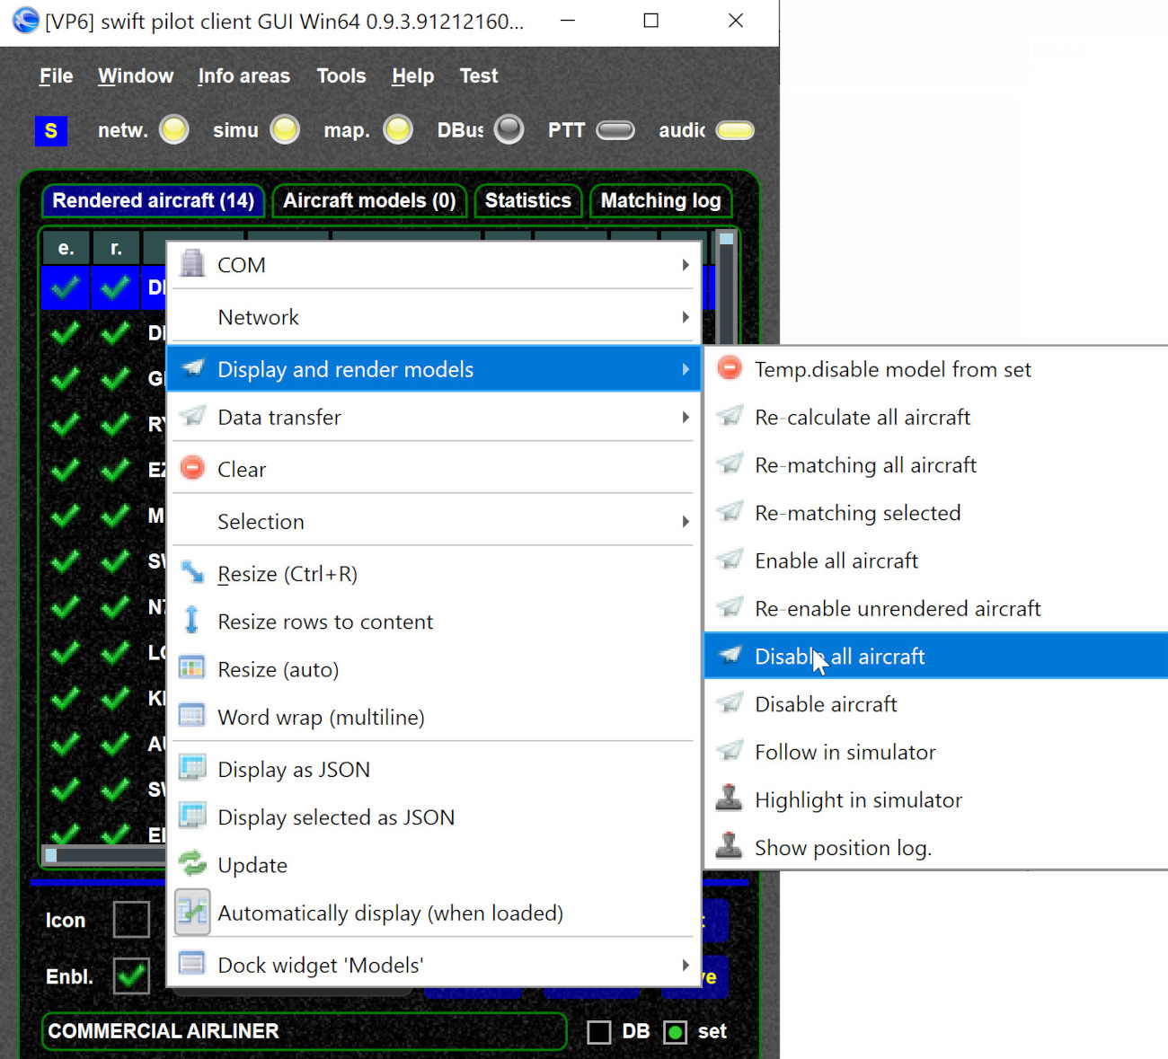
Task: Click the Re-matching all aircraft plane icon
Action: point(730,463)
